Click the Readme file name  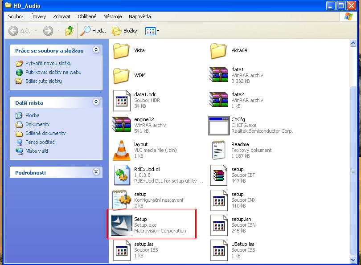[240, 144]
